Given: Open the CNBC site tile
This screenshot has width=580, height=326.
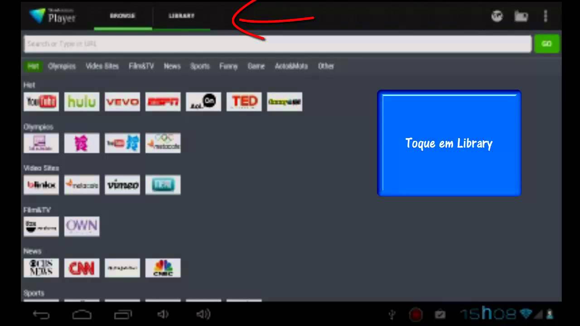Looking at the screenshot, I should [x=163, y=268].
